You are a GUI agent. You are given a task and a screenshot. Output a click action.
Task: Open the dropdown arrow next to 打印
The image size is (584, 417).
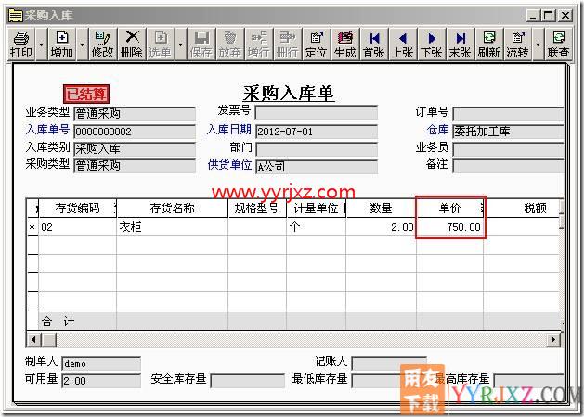coord(42,44)
